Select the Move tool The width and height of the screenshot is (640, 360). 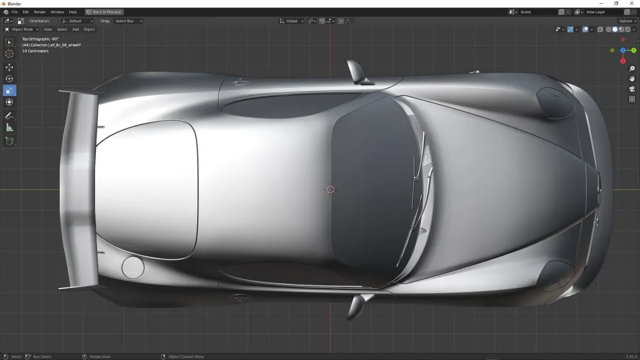(x=10, y=67)
